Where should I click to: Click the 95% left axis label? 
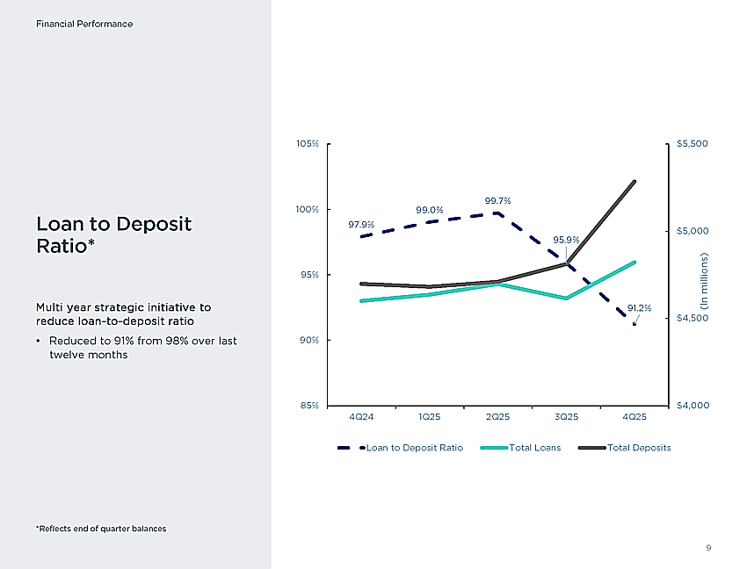(x=309, y=275)
